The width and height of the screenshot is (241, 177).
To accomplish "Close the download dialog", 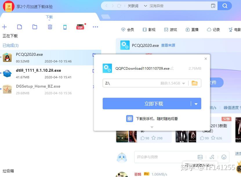I will click(x=206, y=59).
